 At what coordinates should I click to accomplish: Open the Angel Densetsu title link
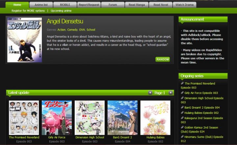tap(65, 21)
